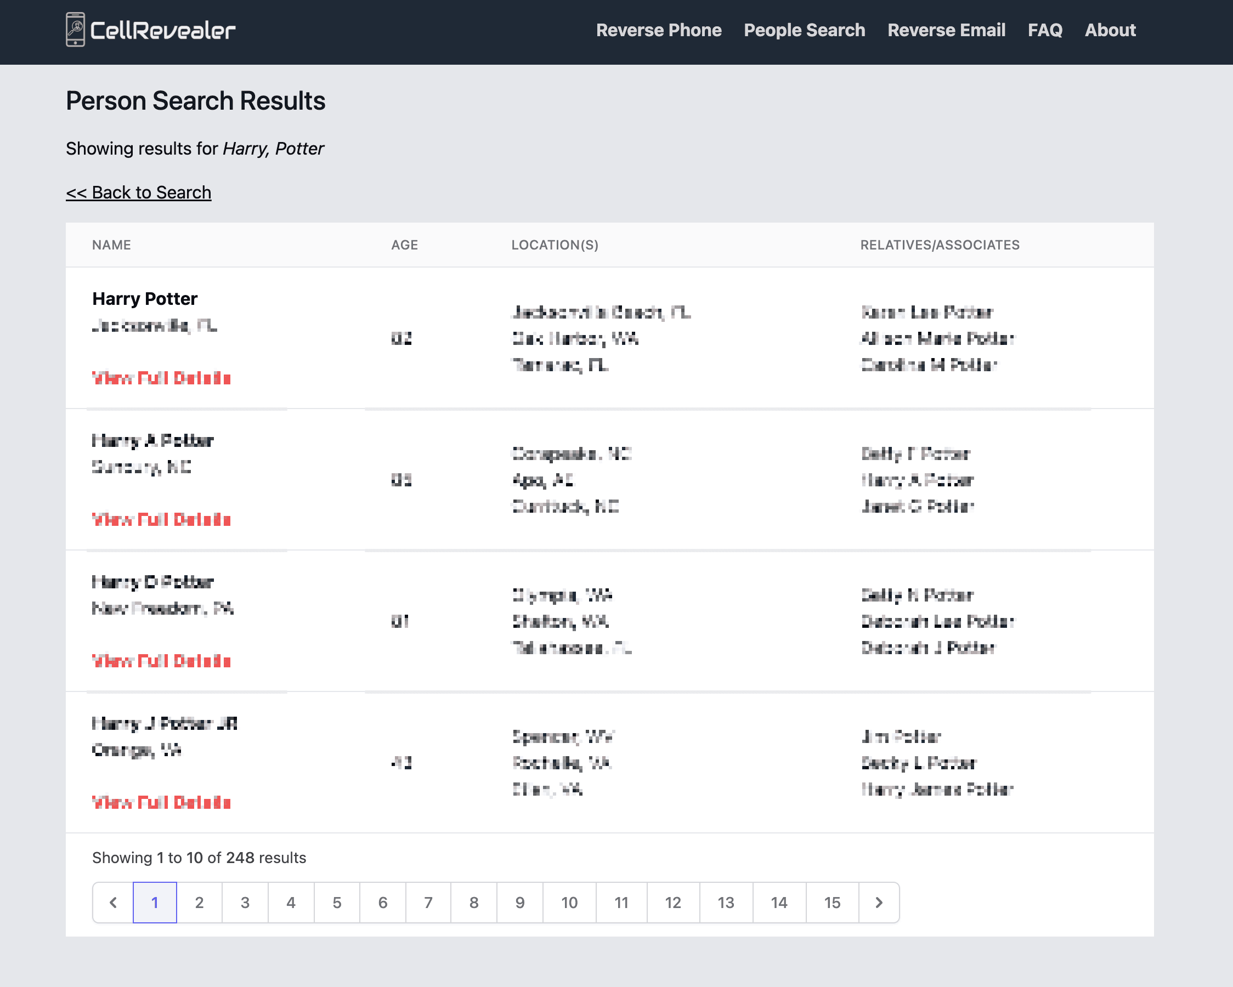Select current page 1 in pagination
Viewport: 1233px width, 987px height.
(x=155, y=903)
